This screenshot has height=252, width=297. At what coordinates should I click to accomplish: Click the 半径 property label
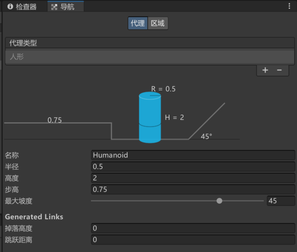click(x=12, y=167)
